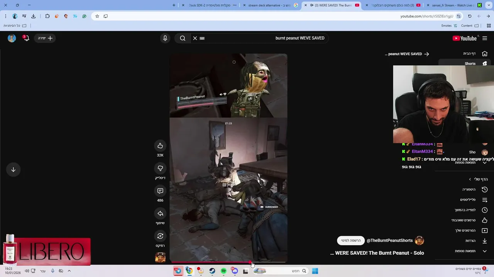Open a new tab with plus button

pos(174,5)
